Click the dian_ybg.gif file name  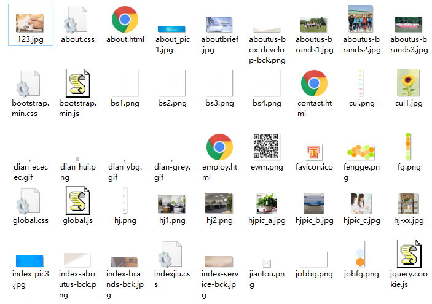[125, 172]
